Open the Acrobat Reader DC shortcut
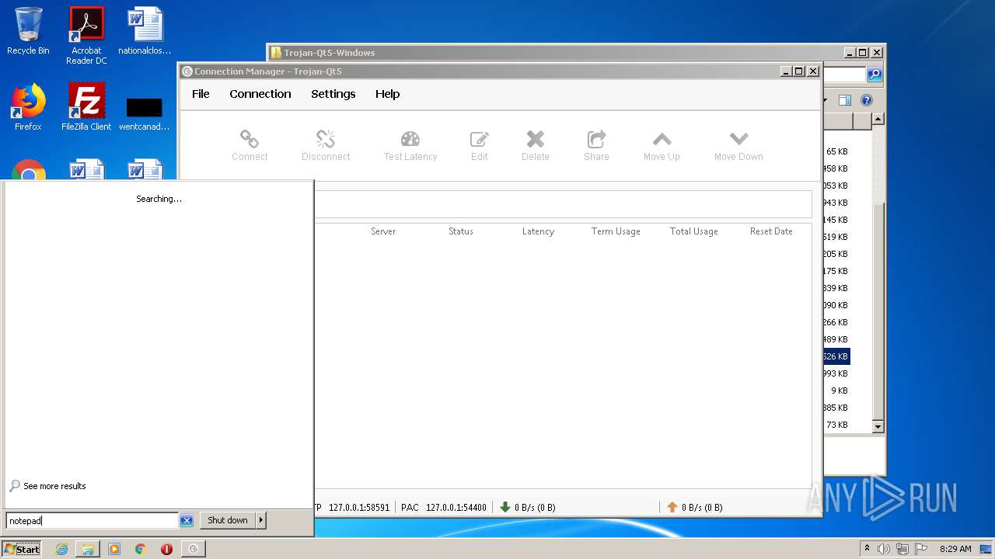995x559 pixels. coord(86,36)
